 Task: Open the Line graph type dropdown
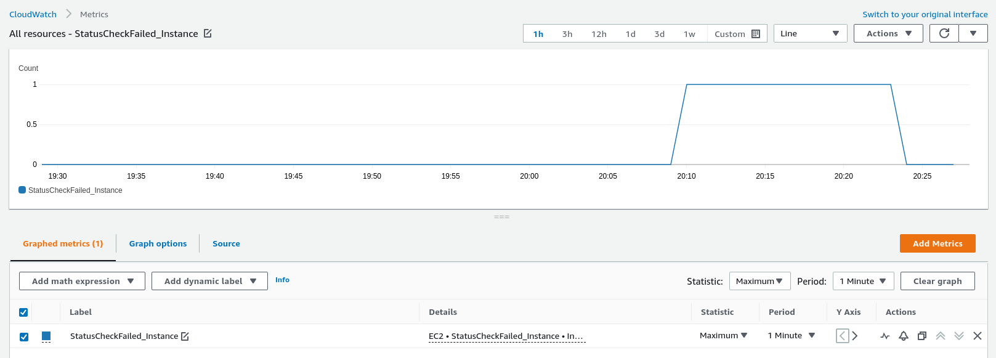coord(809,33)
